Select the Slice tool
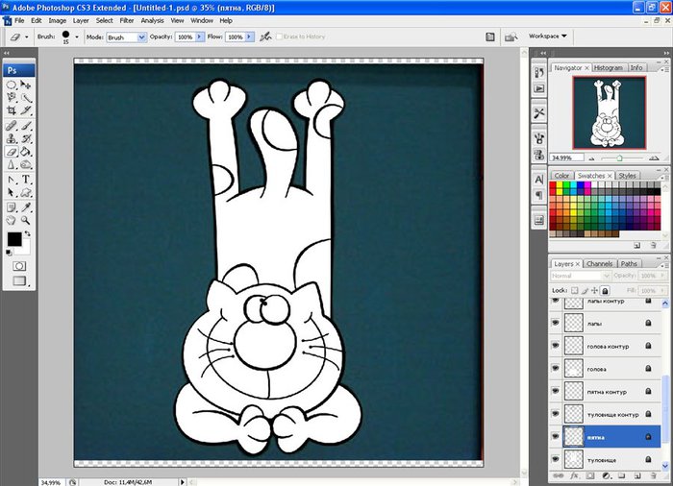 point(26,110)
